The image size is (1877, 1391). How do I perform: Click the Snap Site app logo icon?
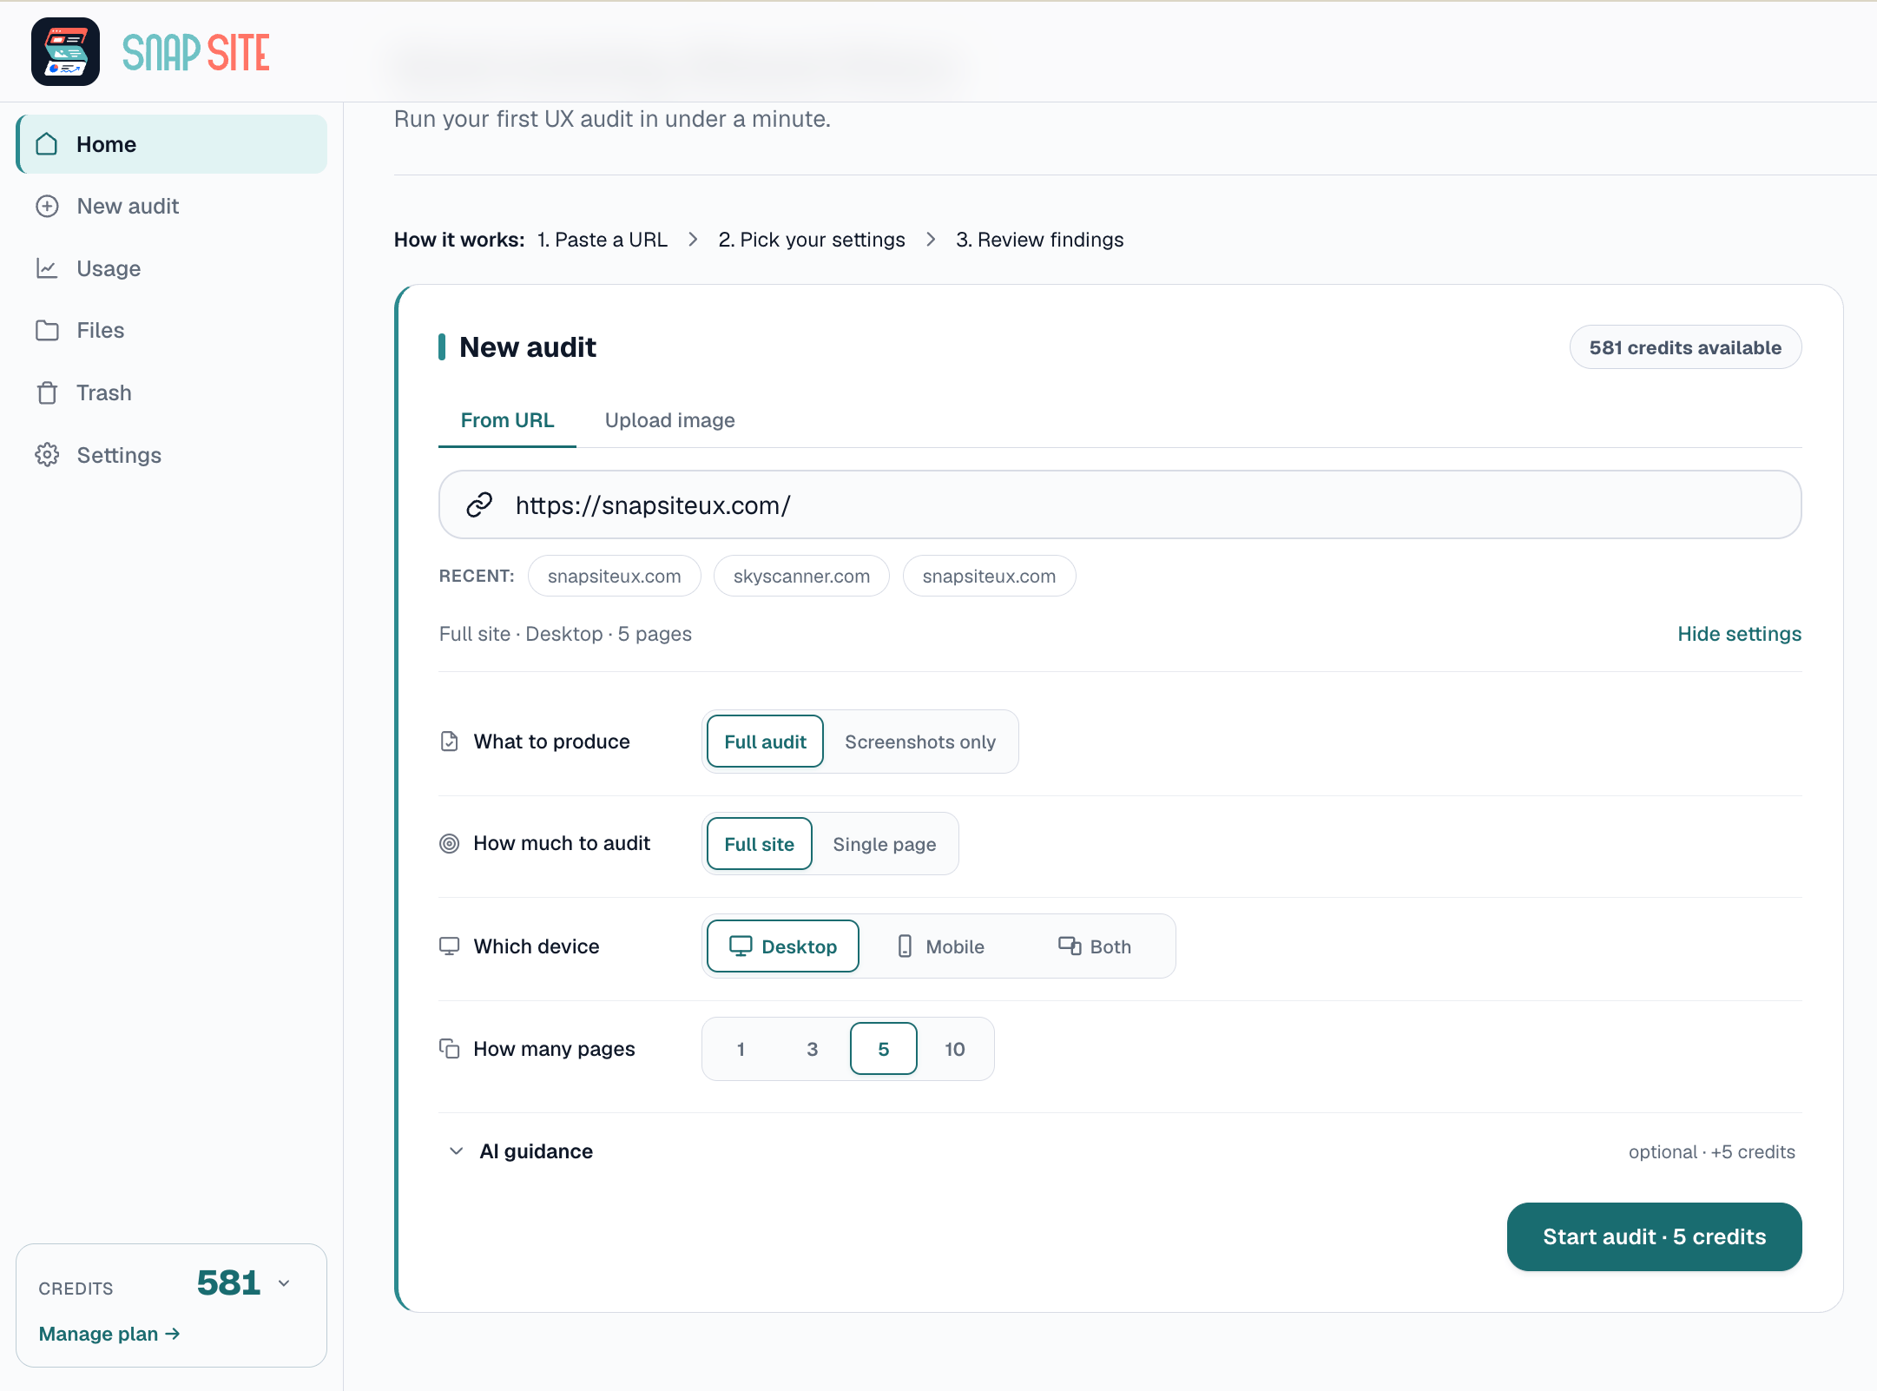65,52
